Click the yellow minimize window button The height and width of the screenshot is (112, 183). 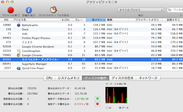[7, 2]
